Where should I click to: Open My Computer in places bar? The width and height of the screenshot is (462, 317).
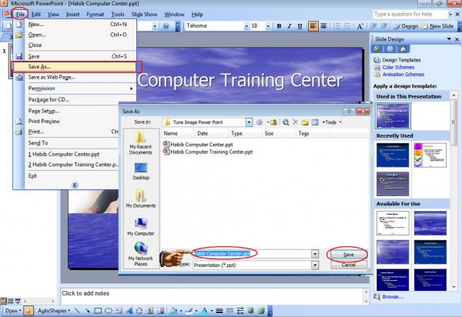click(141, 227)
